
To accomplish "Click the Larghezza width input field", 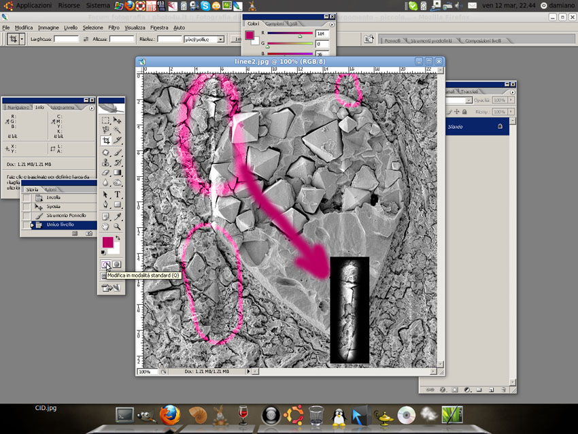I will pyautogui.click(x=67, y=39).
